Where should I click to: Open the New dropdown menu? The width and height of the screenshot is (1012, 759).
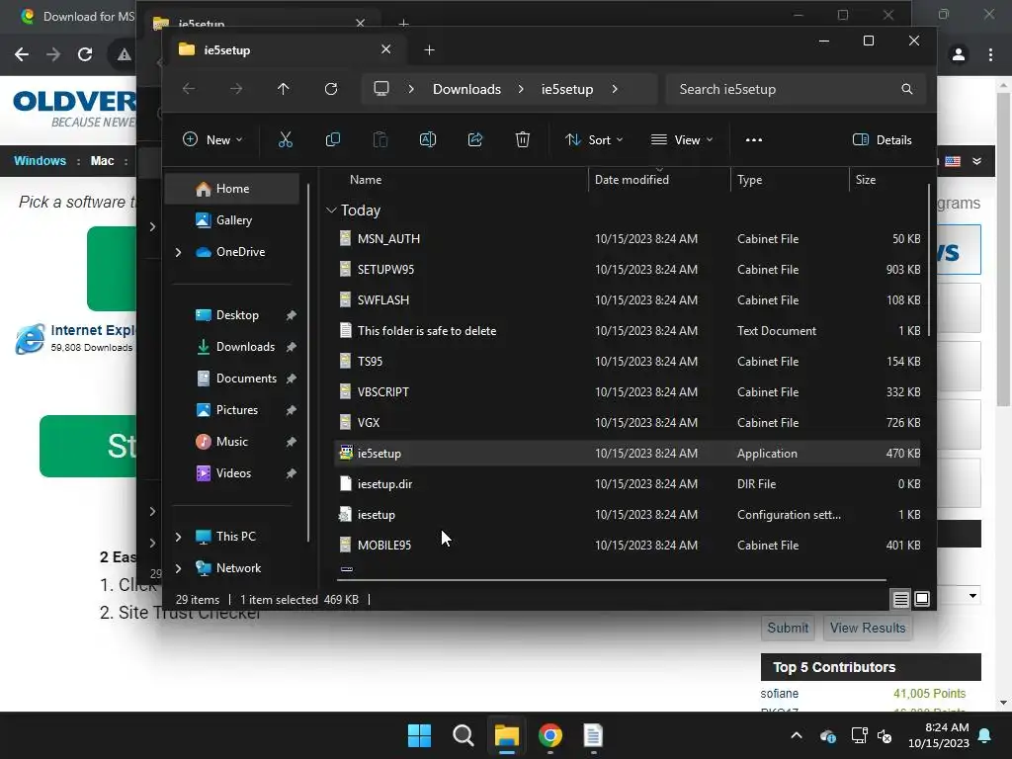tap(213, 139)
